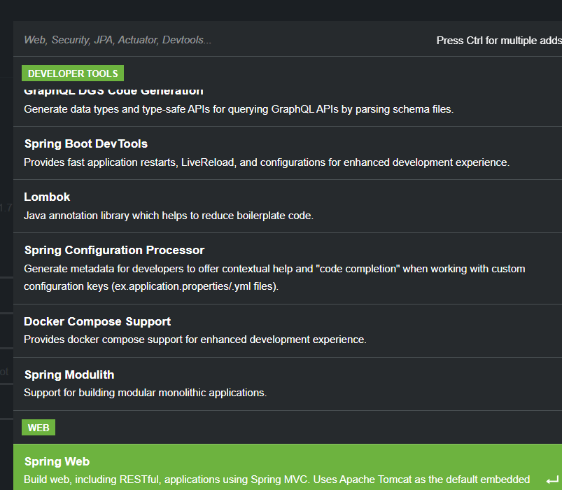562x490 pixels.
Task: Click 'Generate metadata for developers' description text
Action: pos(274,277)
